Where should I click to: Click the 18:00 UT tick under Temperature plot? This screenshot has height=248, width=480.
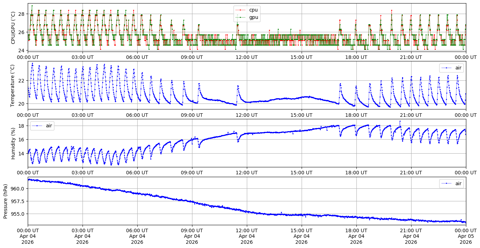tap(356, 115)
